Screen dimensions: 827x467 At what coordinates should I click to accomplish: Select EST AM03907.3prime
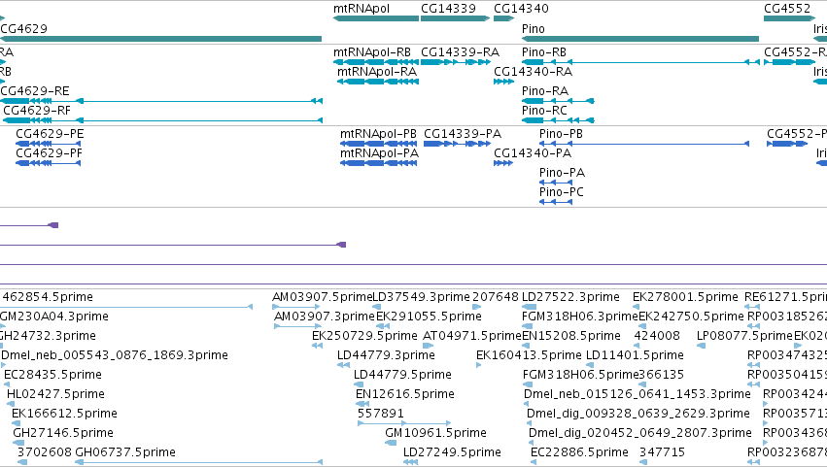[x=325, y=317]
